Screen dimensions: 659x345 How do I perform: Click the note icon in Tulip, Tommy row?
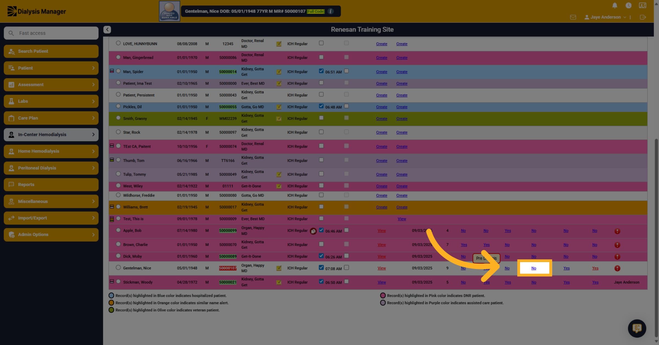click(279, 175)
